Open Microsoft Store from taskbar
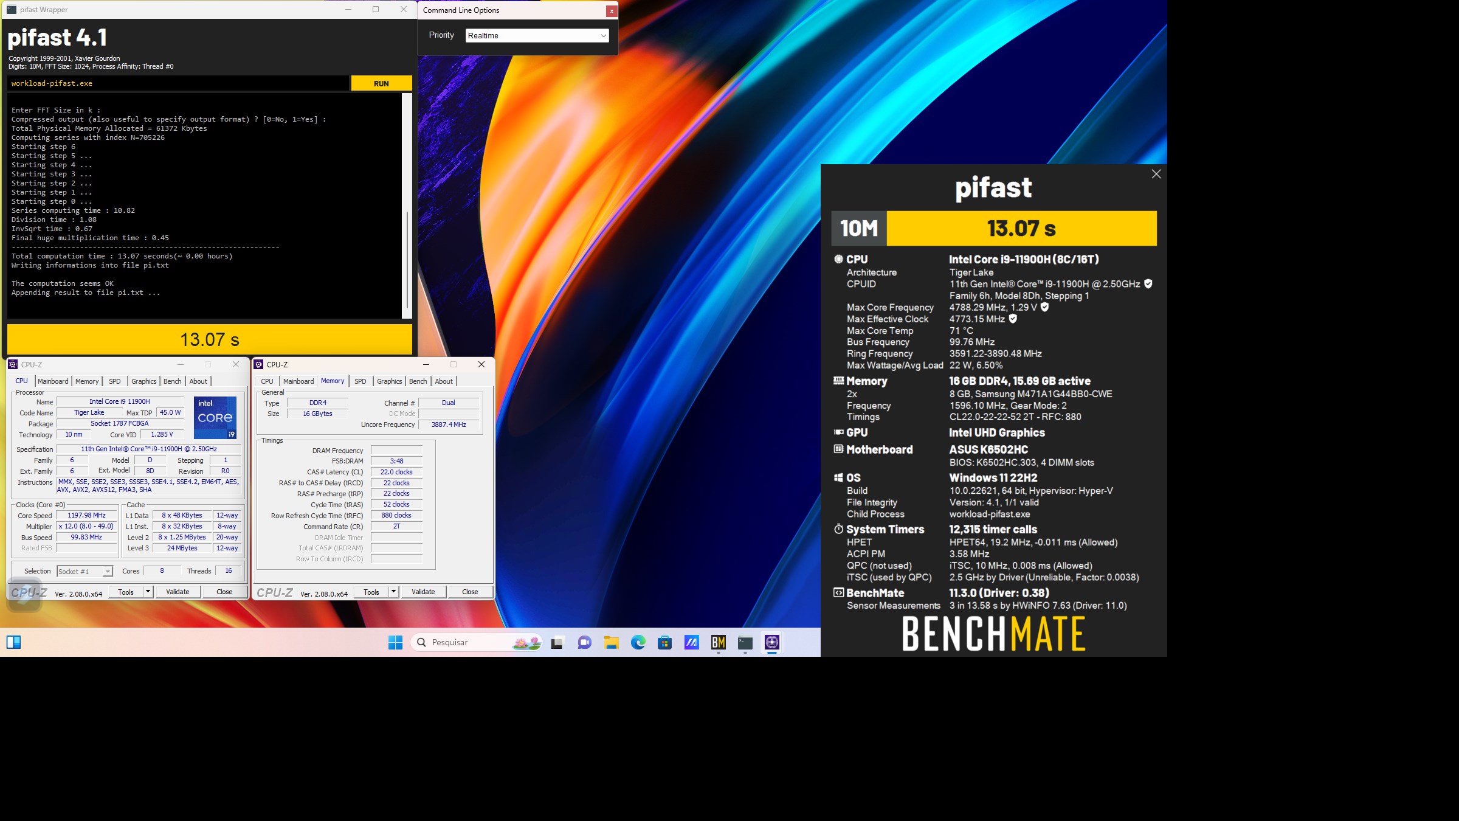1459x821 pixels. coord(664,642)
